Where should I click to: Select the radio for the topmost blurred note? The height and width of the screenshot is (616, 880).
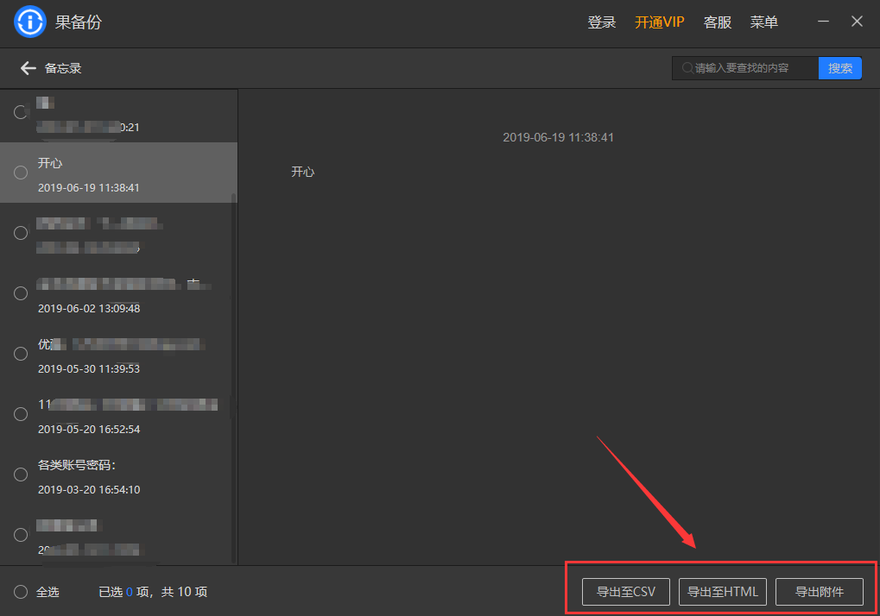(21, 112)
